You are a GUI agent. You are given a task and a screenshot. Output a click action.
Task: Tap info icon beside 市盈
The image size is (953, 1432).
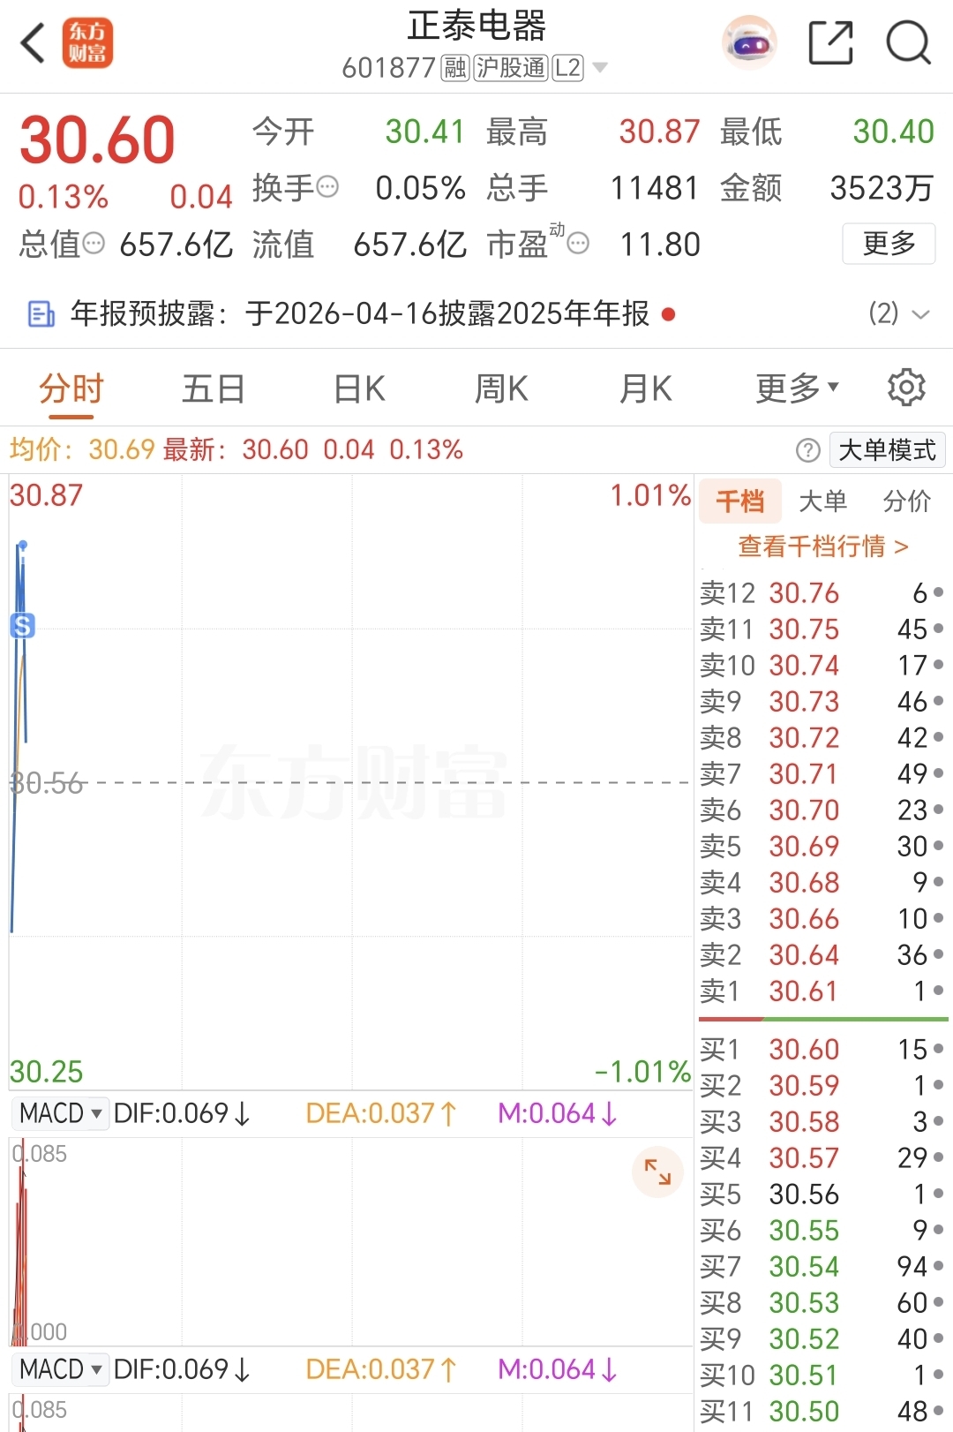point(578,243)
